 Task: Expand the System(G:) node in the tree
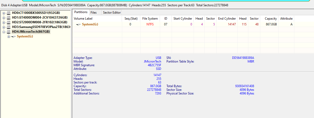pyautogui.click(x=9, y=36)
